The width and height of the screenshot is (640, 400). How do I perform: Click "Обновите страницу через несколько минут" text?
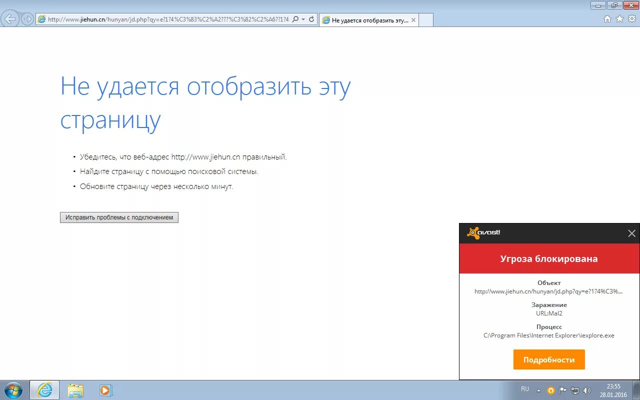(x=156, y=186)
